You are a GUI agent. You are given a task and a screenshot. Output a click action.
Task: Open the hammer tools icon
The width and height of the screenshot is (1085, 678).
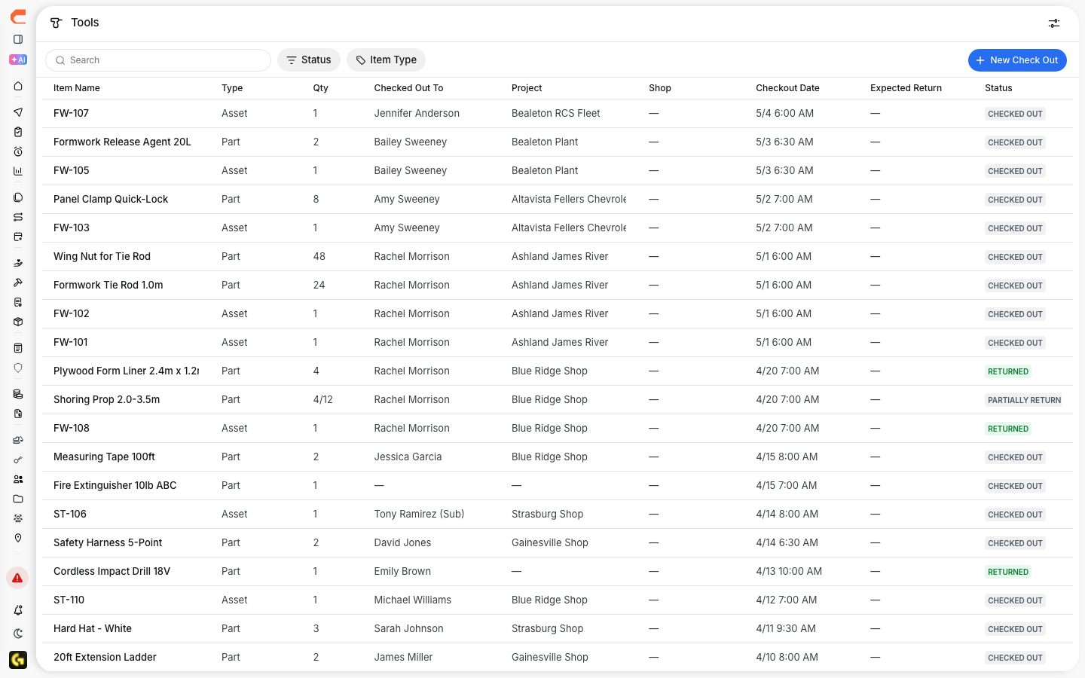18,282
